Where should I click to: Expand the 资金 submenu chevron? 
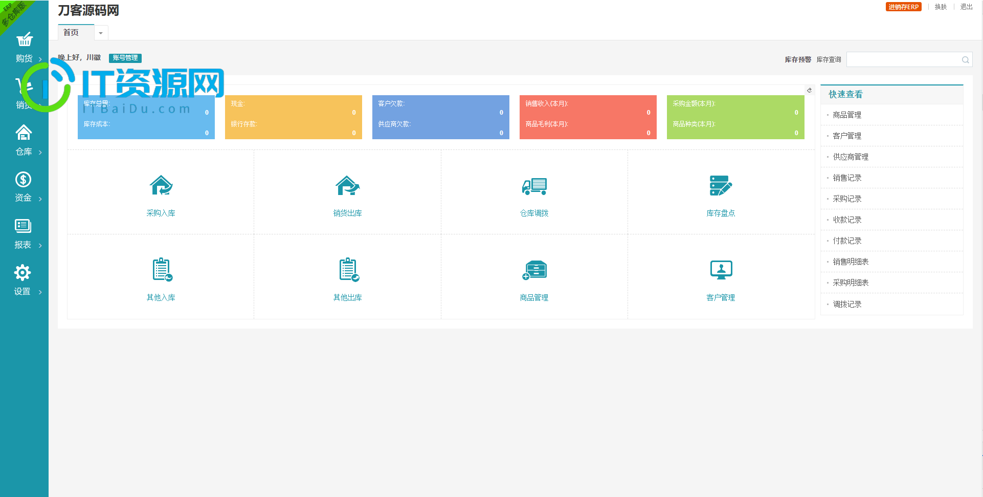click(x=40, y=199)
